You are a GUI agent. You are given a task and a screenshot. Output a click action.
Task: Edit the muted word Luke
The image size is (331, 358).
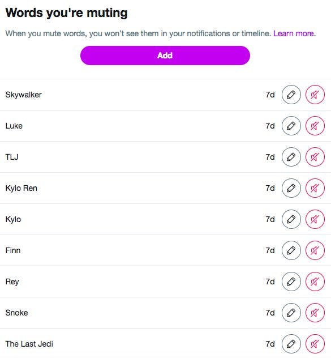[291, 126]
